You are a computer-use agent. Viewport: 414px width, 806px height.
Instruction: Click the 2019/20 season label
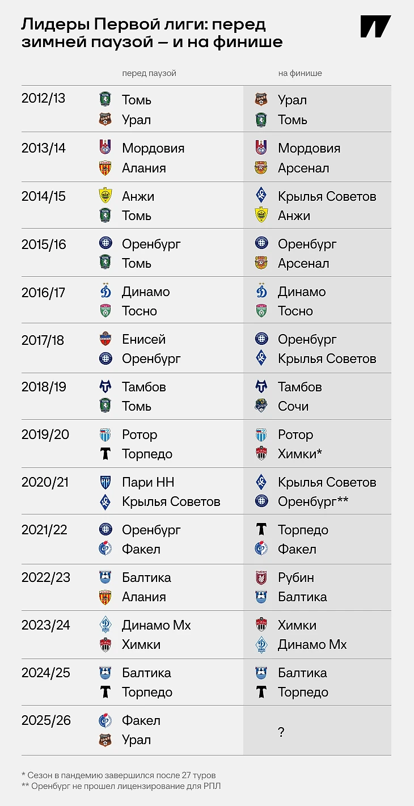pyautogui.click(x=44, y=434)
